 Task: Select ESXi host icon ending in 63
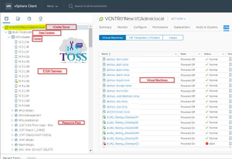(16, 101)
